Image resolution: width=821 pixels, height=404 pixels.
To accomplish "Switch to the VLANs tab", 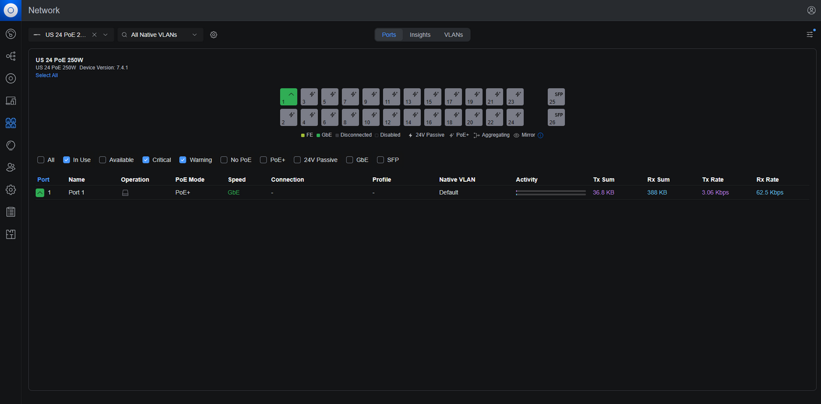I will coord(454,35).
